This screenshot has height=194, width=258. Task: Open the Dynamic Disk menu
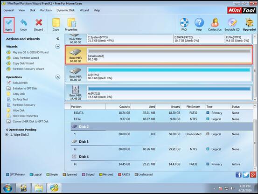[66, 10]
